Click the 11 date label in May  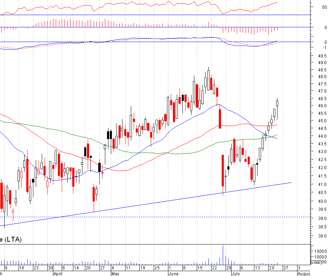128,268
